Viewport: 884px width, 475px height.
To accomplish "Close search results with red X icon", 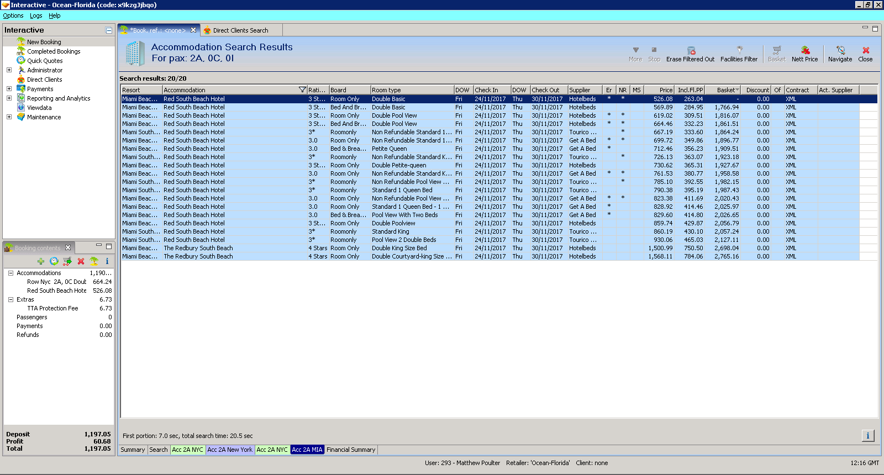I will [x=866, y=50].
